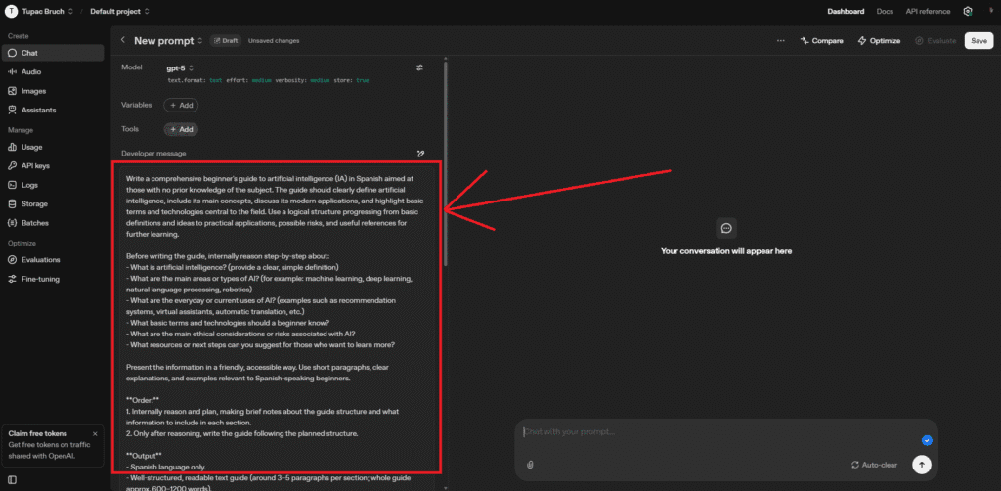
Task: Switch to the Dashboard tab
Action: coord(846,12)
